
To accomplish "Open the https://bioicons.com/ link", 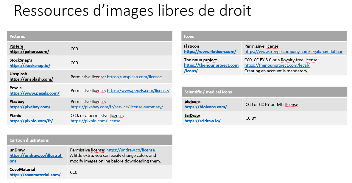I will point(206,107).
